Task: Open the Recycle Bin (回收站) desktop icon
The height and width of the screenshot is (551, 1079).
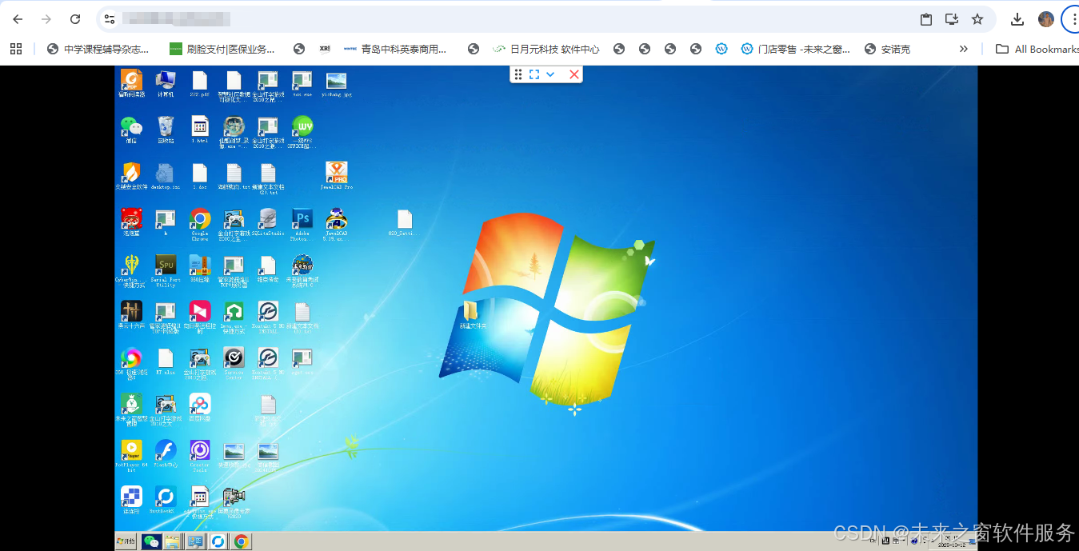Action: pos(166,130)
